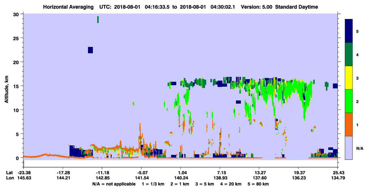The width and height of the screenshot is (375, 192).
Task: Click the 15 altitude tick label
Action: (16, 86)
